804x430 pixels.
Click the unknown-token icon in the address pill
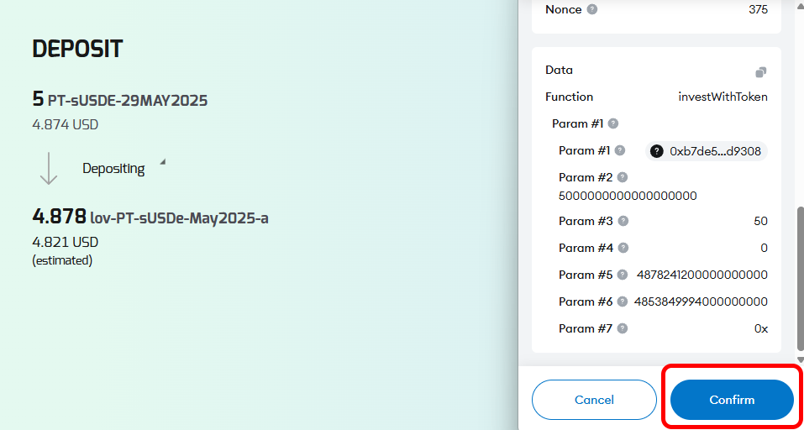tap(657, 151)
